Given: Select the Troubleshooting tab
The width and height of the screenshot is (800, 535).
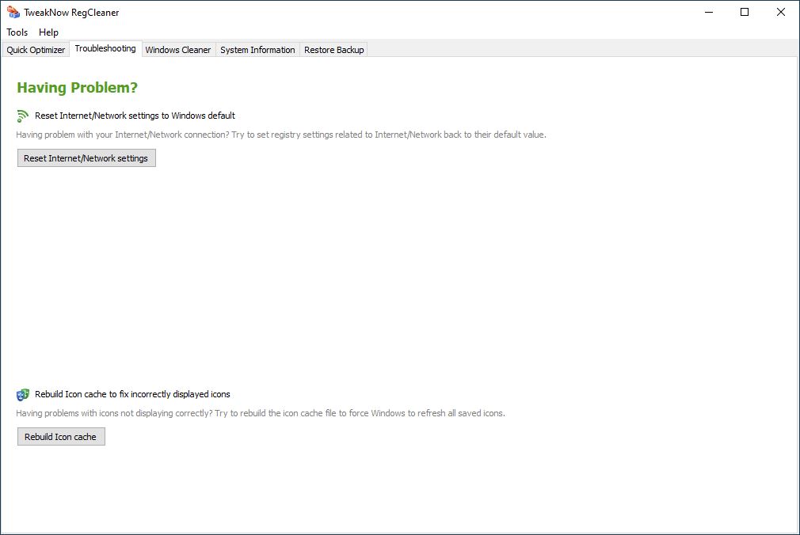Looking at the screenshot, I should point(105,48).
